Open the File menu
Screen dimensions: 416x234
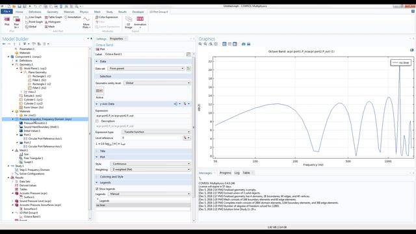[6, 12]
